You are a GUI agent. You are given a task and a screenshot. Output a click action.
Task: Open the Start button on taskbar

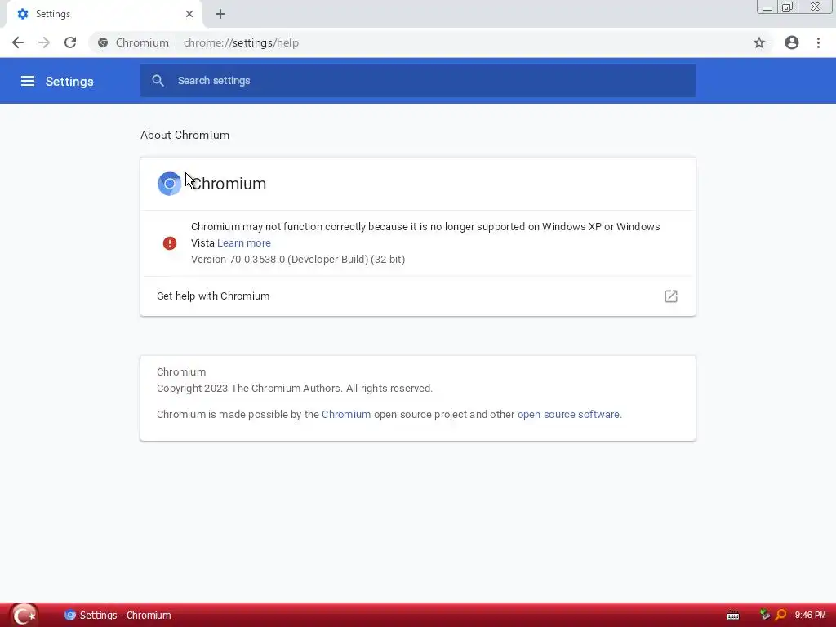point(24,616)
